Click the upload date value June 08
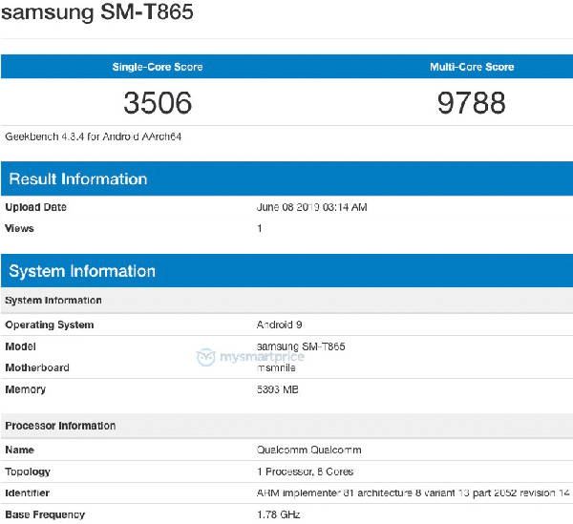573x524 pixels. click(x=312, y=207)
